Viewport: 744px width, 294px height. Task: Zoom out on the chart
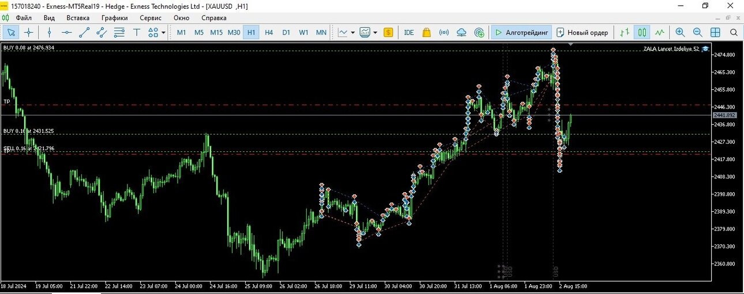pos(697,32)
